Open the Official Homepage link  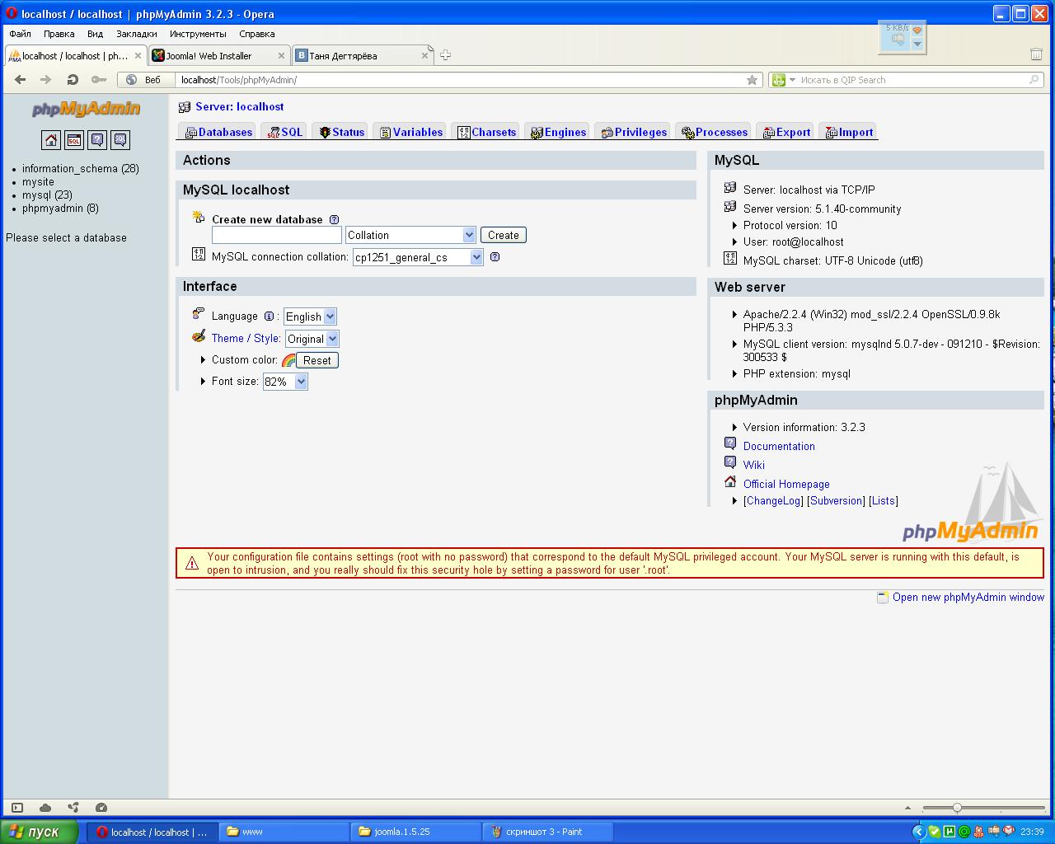[x=786, y=485]
